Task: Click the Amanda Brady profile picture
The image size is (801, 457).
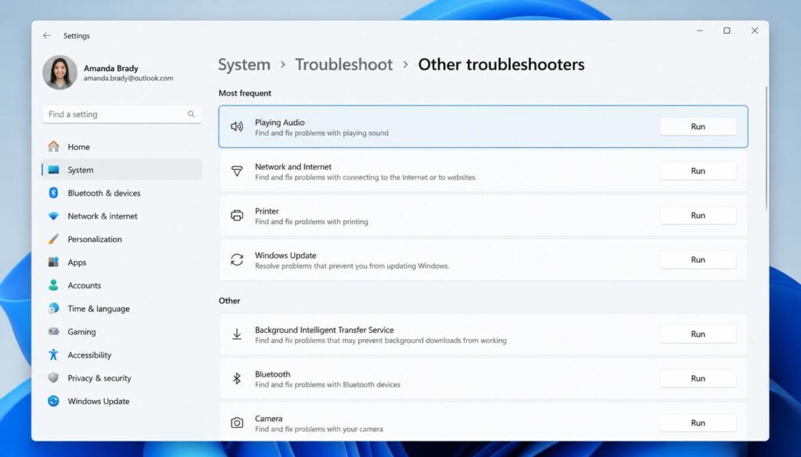Action: [x=59, y=73]
